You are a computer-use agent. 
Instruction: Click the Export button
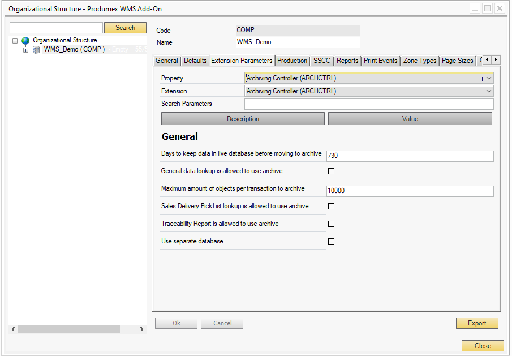[x=477, y=323]
